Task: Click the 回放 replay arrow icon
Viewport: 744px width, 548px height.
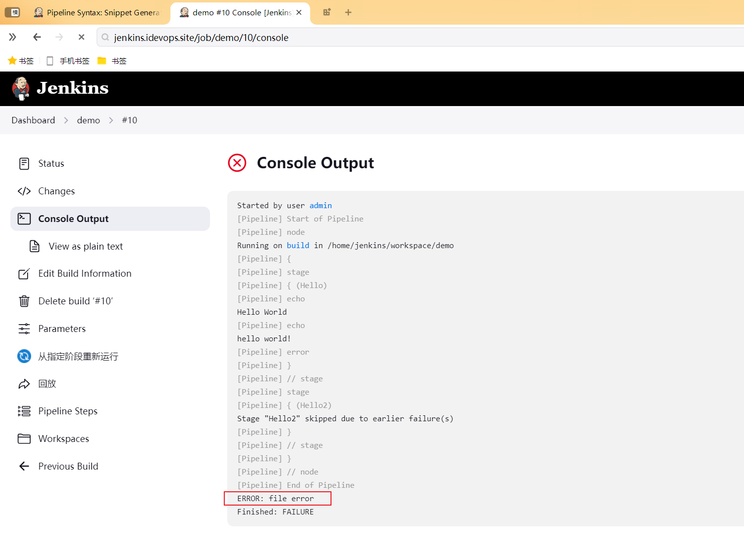Action: tap(24, 384)
